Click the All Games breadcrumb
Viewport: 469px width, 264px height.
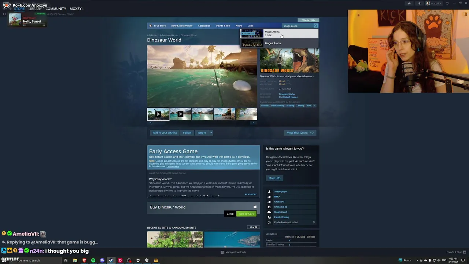tap(152, 35)
